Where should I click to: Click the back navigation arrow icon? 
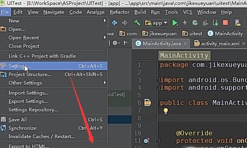115,23
